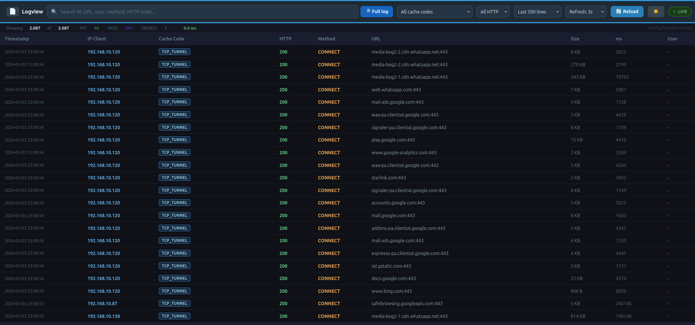The width and height of the screenshot is (695, 325).
Task: Click the 0.0 ms average value
Action: coord(190,28)
